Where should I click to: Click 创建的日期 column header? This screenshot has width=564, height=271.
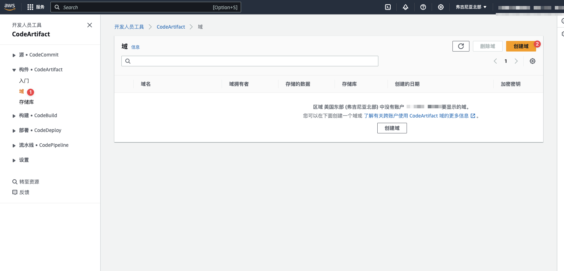pyautogui.click(x=407, y=84)
